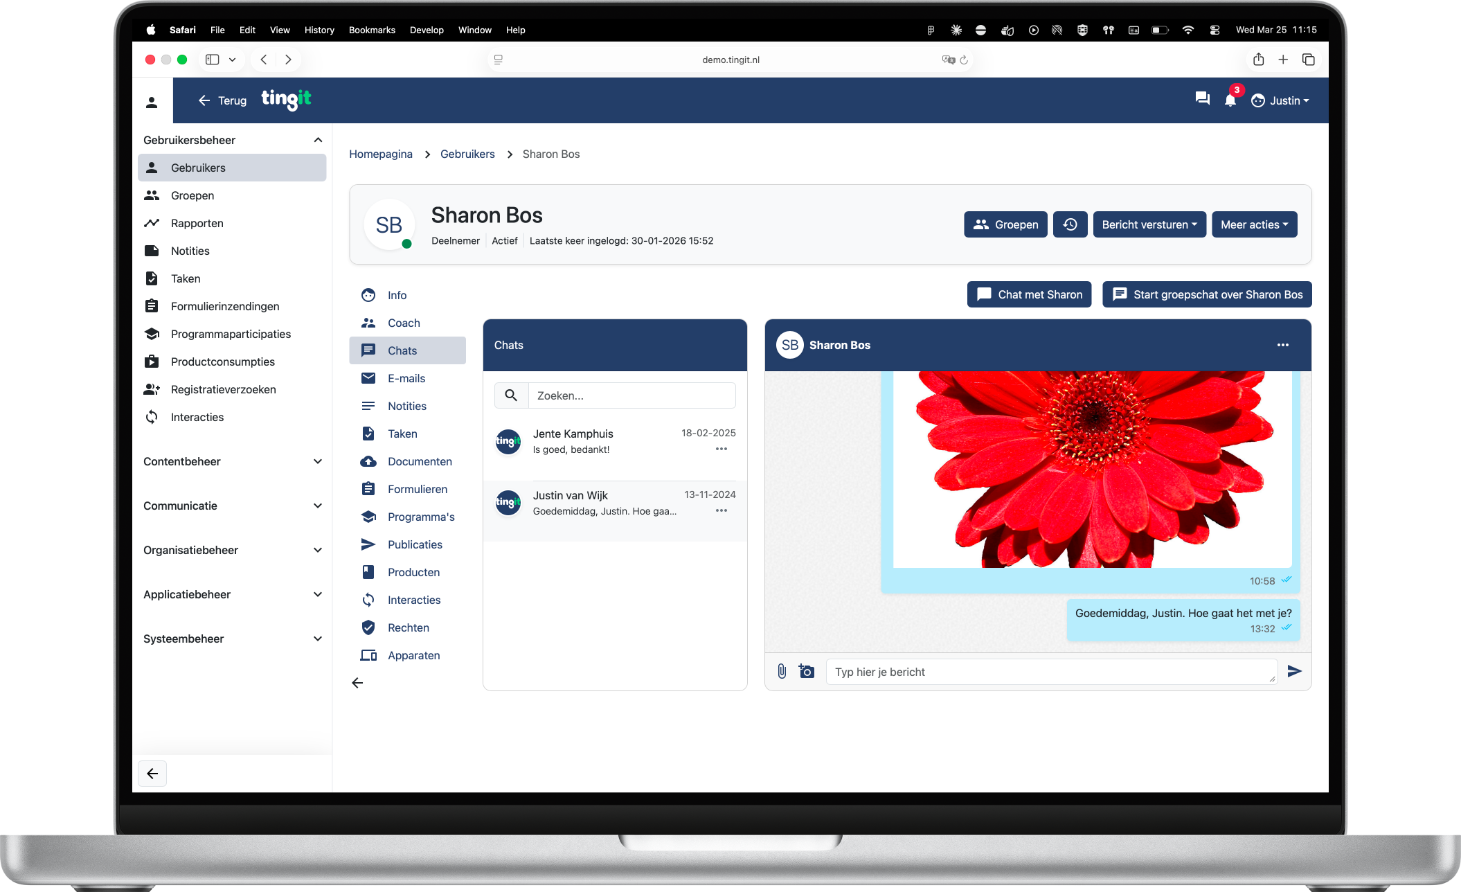Reload the page in Safari
This screenshot has height=892, width=1461.
coord(964,60)
